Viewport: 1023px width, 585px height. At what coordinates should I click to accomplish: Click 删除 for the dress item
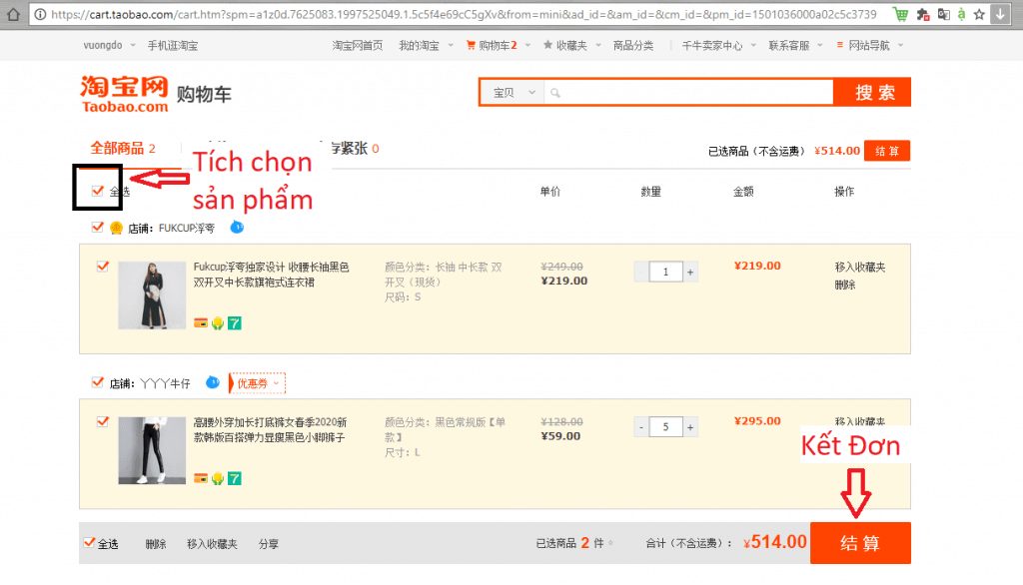pos(845,285)
